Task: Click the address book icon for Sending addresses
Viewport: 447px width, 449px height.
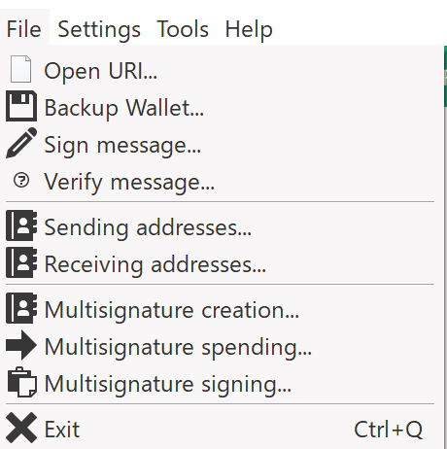Action: (21, 225)
